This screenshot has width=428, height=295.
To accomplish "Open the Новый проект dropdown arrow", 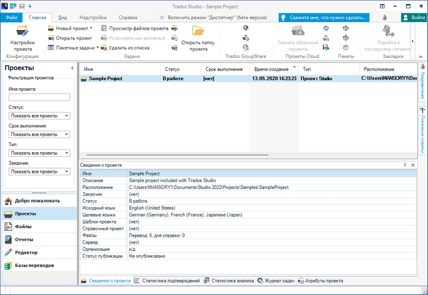I will [x=92, y=29].
